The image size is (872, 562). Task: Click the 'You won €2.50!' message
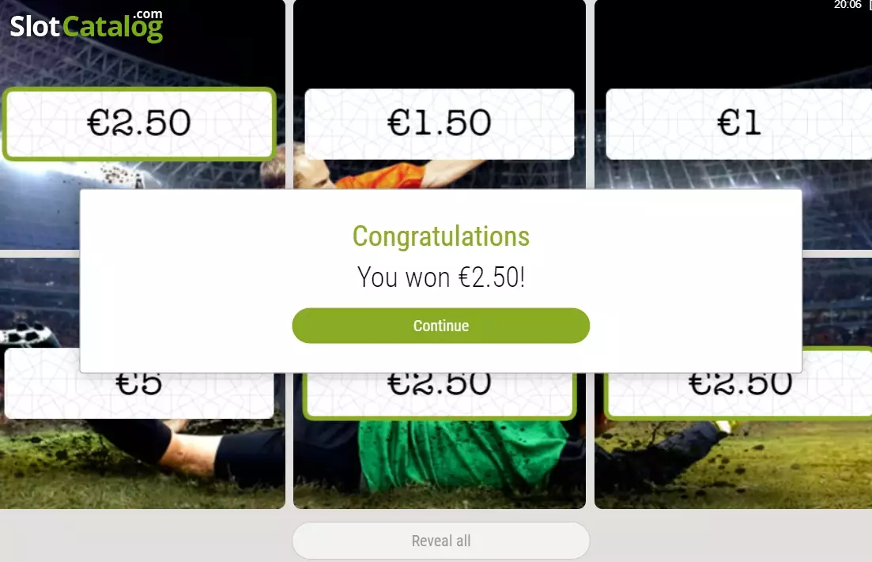(x=440, y=277)
